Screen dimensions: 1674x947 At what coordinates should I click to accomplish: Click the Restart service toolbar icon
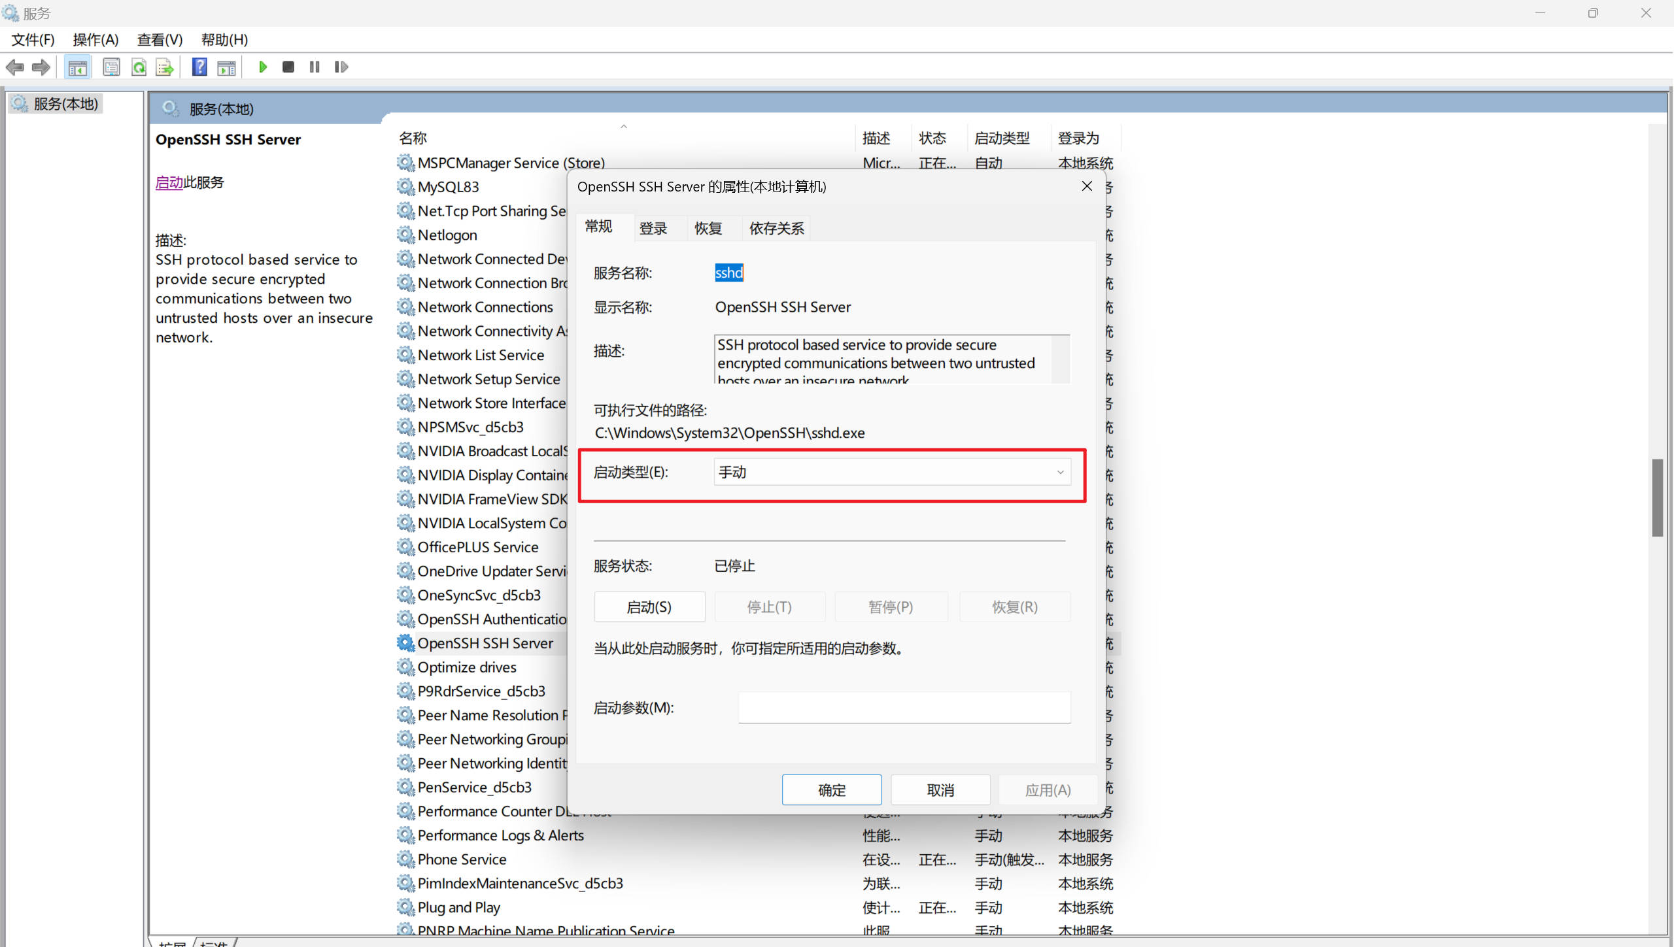click(341, 67)
